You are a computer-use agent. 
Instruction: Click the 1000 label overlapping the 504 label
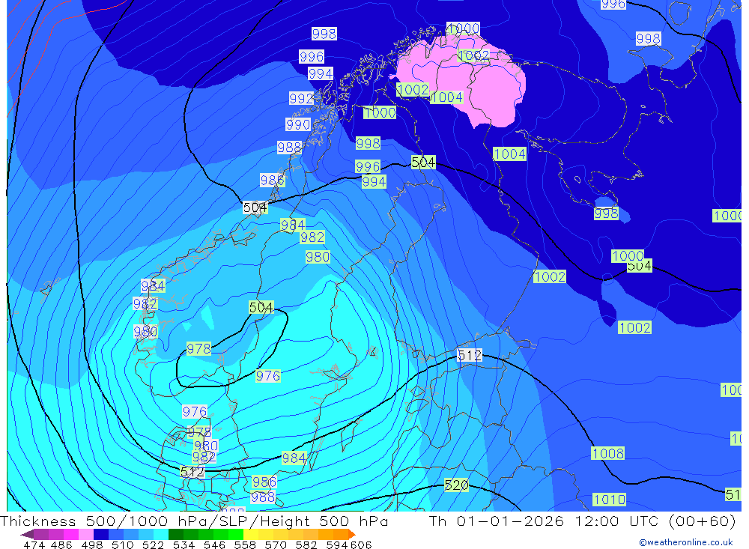click(x=627, y=255)
